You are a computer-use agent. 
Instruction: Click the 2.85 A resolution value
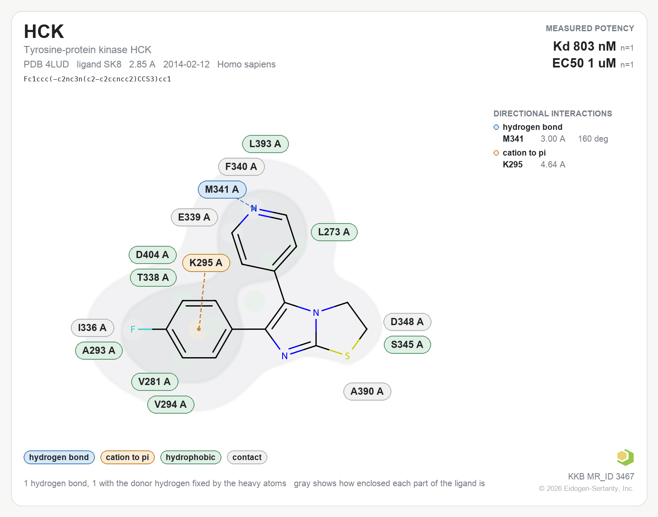[142, 65]
